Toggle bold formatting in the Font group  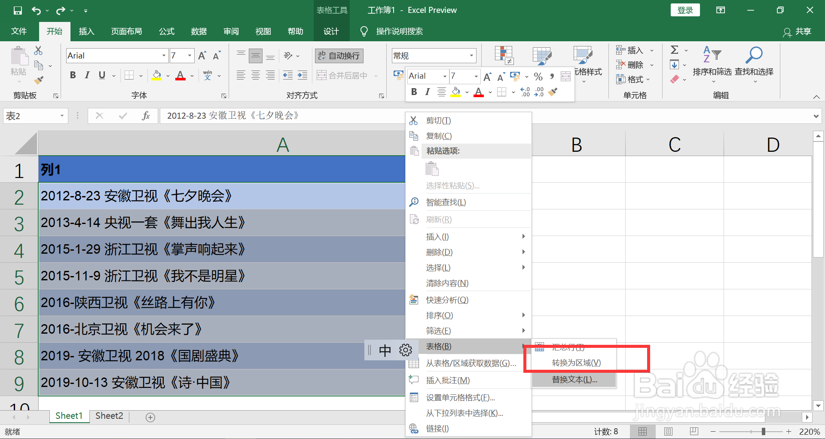[x=73, y=75]
